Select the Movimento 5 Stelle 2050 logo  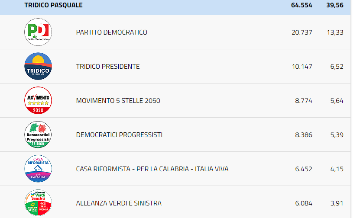tap(38, 100)
